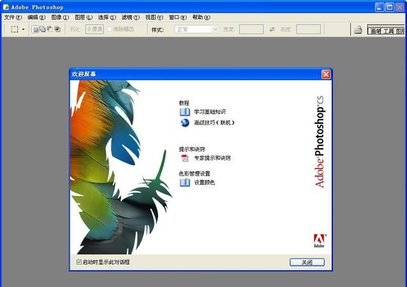Open the 图像(I) menu
The height and width of the screenshot is (287, 407).
[x=60, y=17]
